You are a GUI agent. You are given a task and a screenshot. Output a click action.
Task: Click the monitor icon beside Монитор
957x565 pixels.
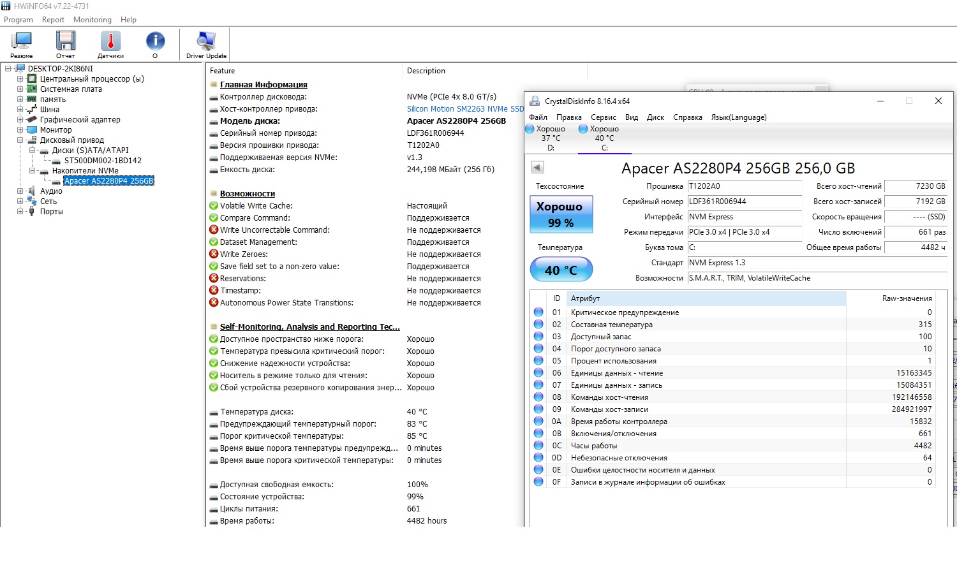(32, 130)
